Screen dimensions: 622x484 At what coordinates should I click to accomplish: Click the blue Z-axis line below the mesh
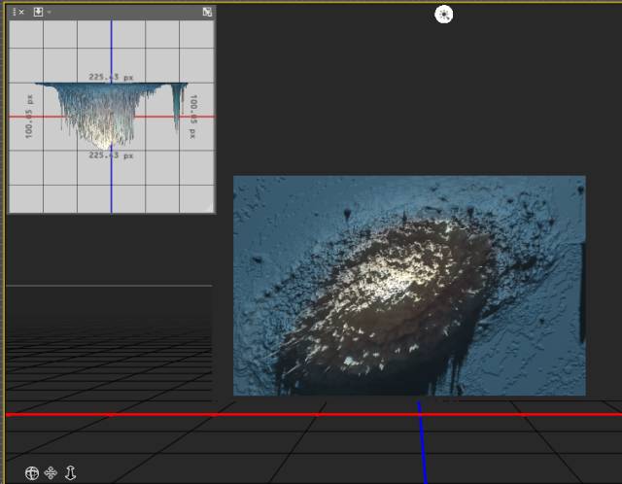tap(423, 447)
